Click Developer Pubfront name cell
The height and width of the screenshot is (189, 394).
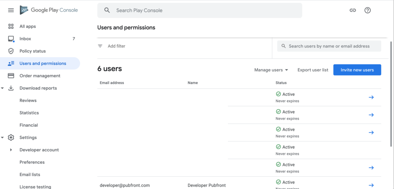207,185
